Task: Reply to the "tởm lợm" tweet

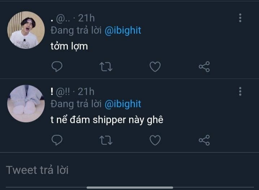Action: [x=57, y=67]
